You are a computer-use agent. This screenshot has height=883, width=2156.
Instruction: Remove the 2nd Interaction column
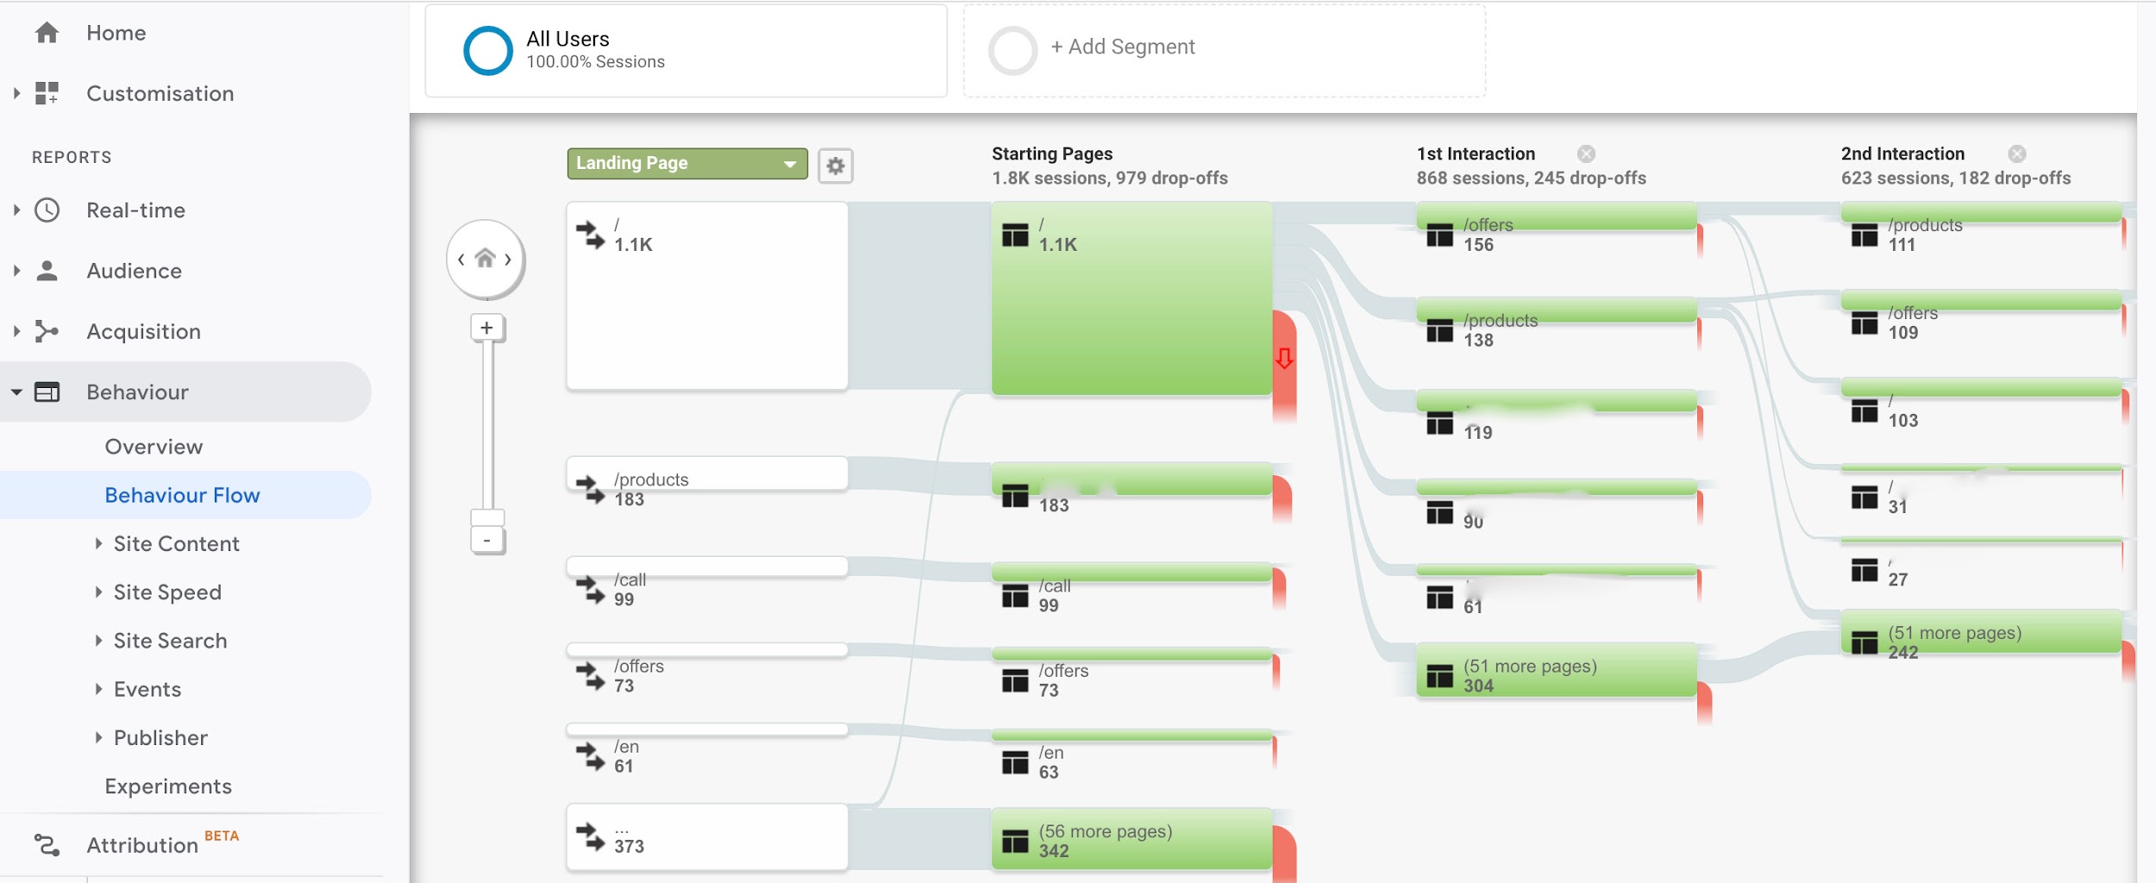pyautogui.click(x=2016, y=153)
